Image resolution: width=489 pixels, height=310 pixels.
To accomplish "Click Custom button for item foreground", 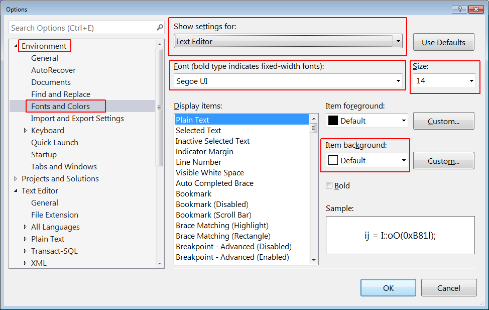I will point(443,121).
